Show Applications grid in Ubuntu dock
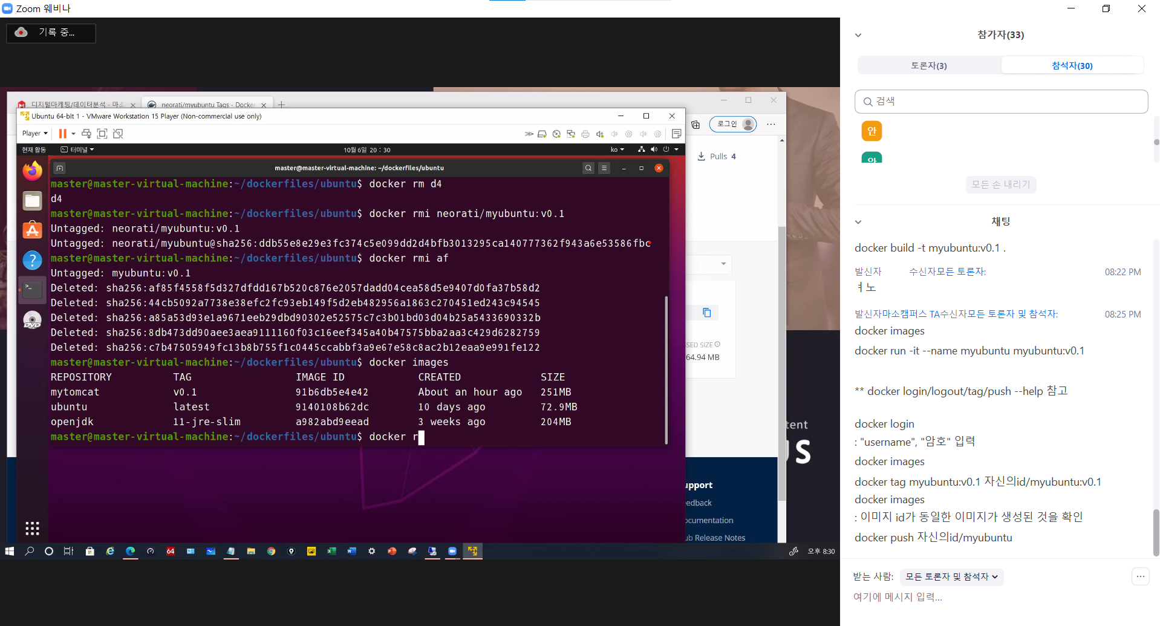Image resolution: width=1160 pixels, height=626 pixels. click(32, 528)
